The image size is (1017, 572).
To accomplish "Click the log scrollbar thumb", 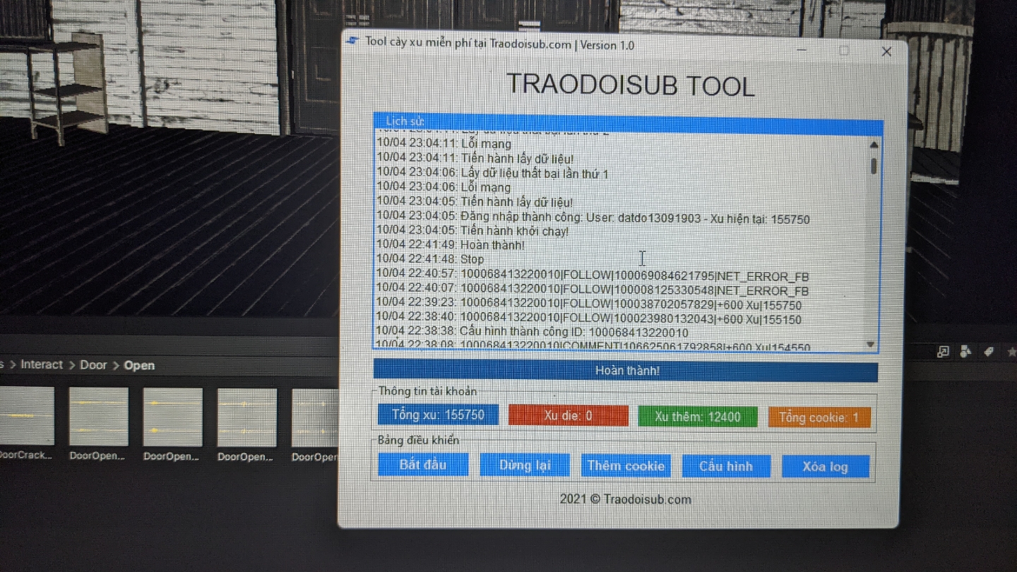I will point(874,166).
